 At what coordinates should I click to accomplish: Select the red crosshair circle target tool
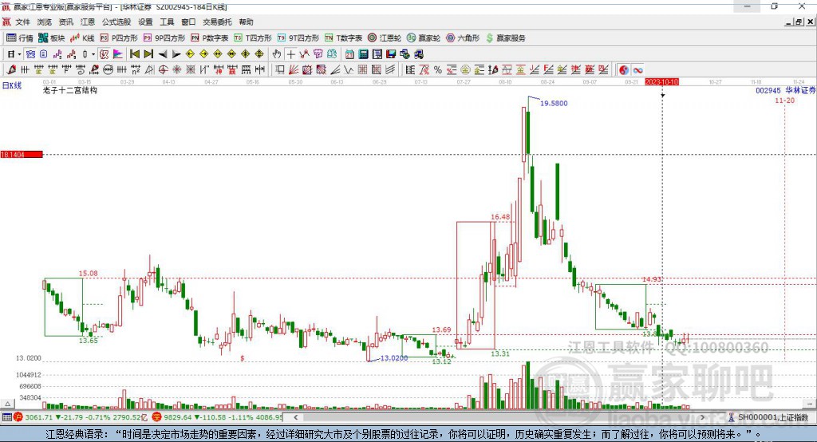163,70
